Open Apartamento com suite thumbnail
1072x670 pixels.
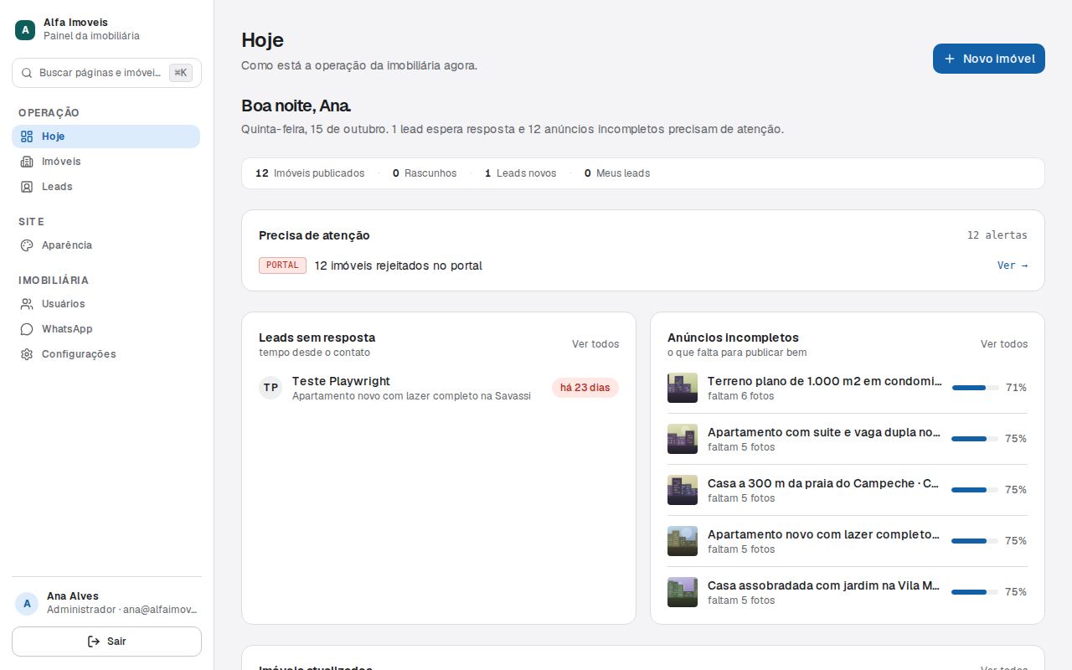pos(683,439)
